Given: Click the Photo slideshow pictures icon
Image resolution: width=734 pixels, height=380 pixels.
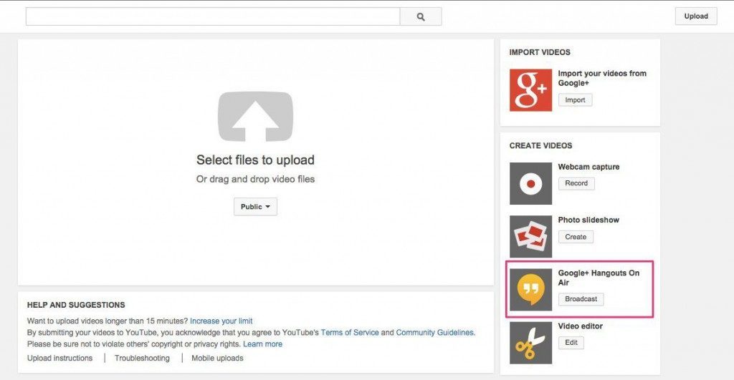Looking at the screenshot, I should tap(531, 236).
